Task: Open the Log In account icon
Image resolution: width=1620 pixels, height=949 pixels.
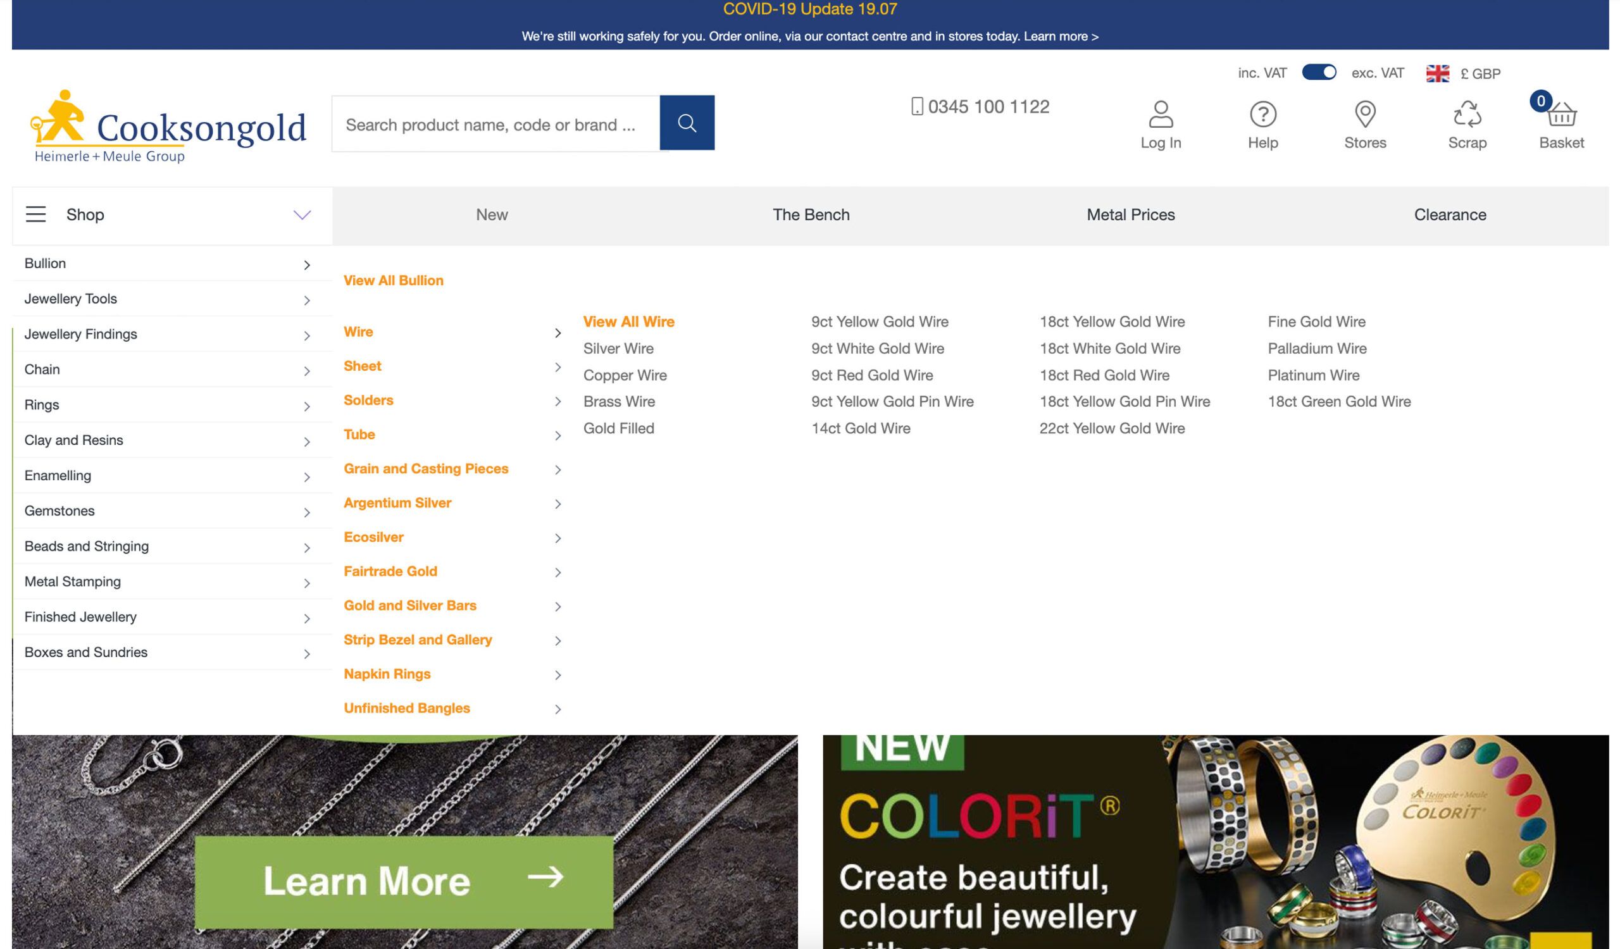Action: (x=1161, y=115)
